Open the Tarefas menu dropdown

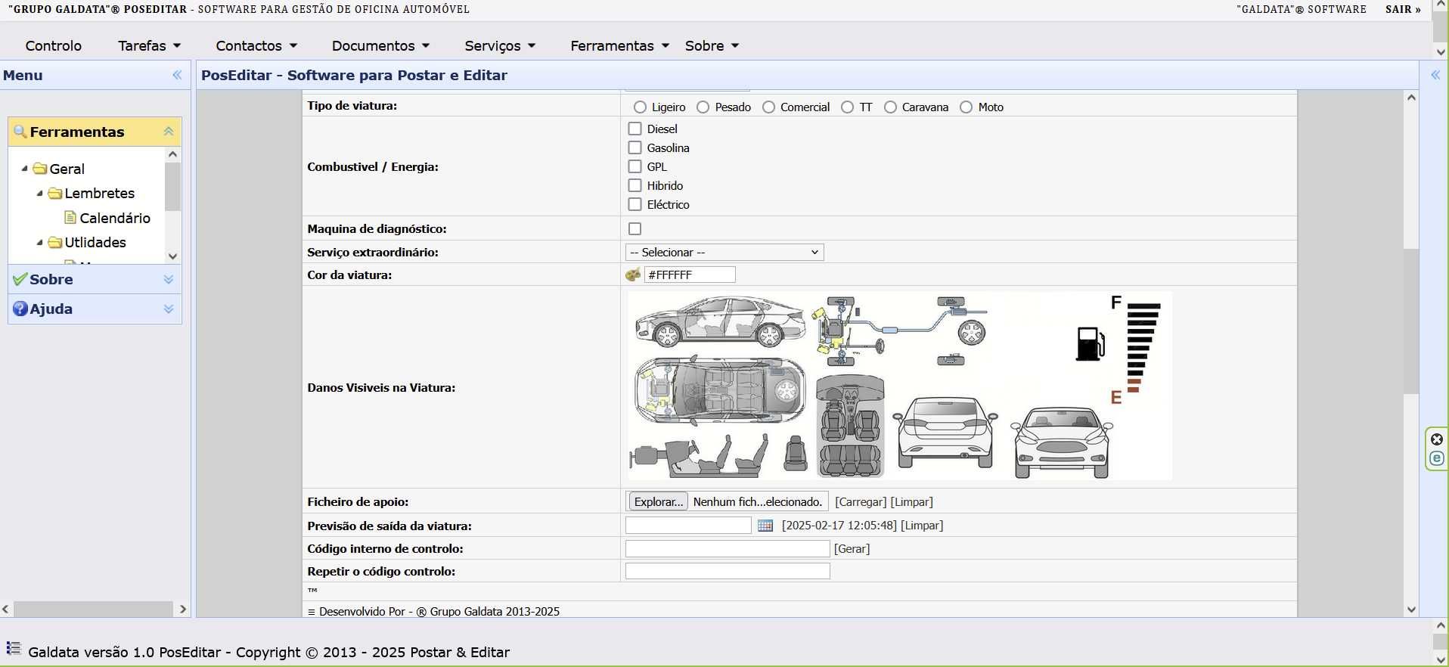(x=150, y=45)
